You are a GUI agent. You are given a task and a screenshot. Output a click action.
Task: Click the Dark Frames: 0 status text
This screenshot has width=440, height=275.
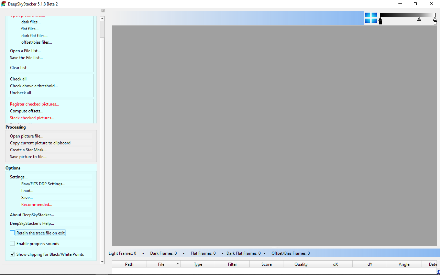[164, 253]
